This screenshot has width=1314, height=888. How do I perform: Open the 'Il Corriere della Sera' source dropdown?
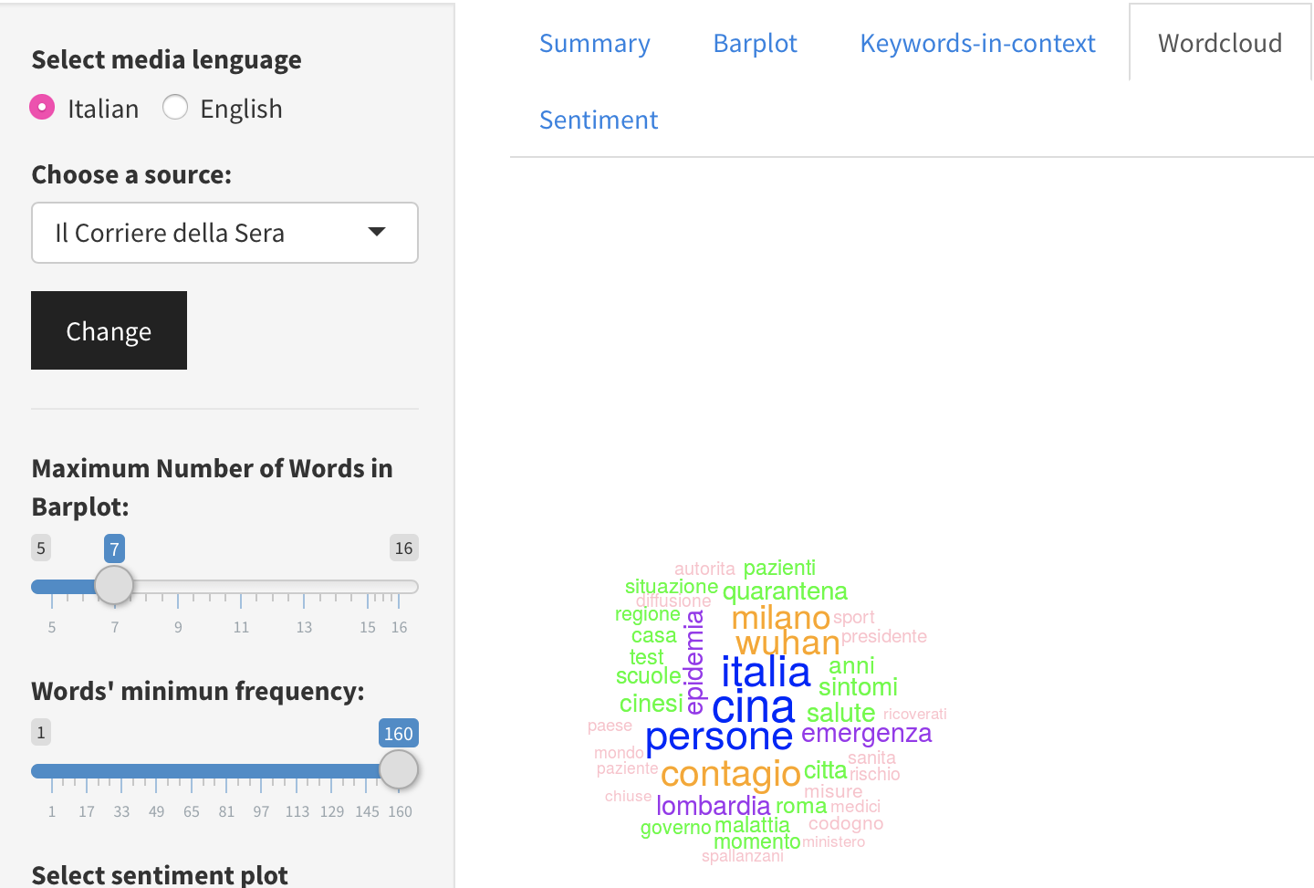[224, 233]
